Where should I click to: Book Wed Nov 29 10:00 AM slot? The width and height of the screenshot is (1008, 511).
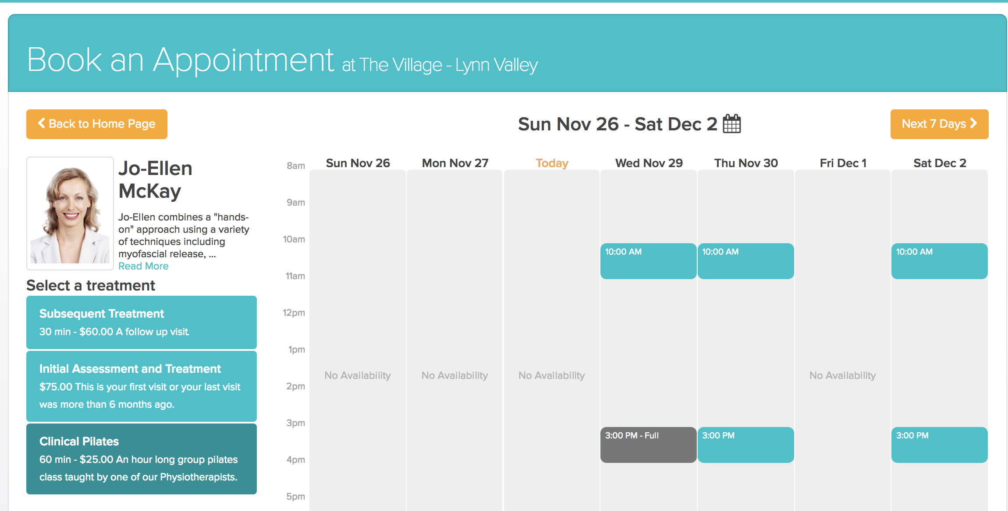pos(648,261)
